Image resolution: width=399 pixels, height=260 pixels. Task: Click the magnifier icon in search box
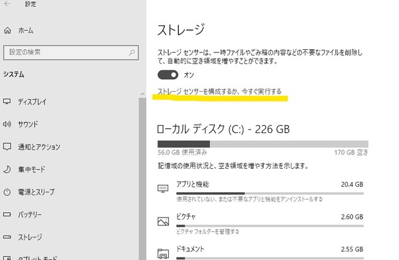pos(132,53)
